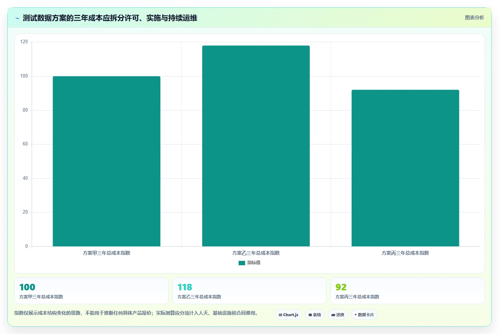Click the 方案甲三年总成本指数 axis label
The height and width of the screenshot is (334, 499).
[x=107, y=253]
